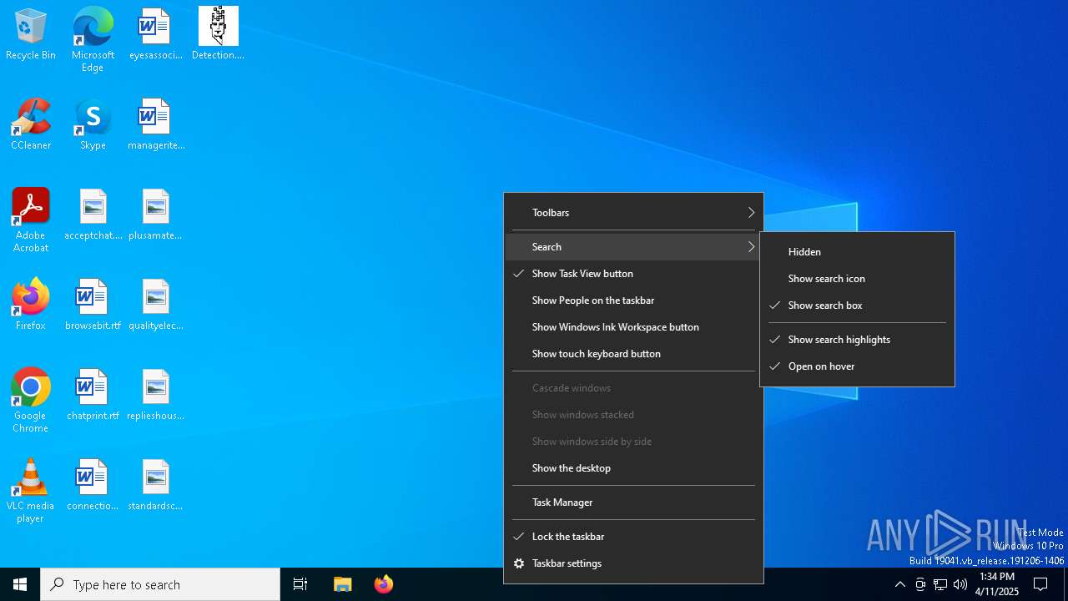Screen dimensions: 1068x601
Task: Select the plusamate... image file
Action: [155, 215]
